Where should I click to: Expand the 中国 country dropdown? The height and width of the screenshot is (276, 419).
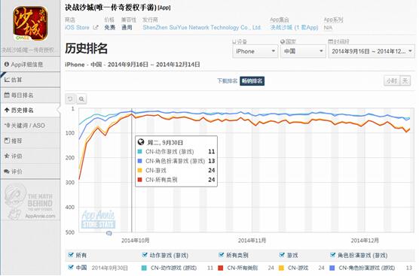coord(303,51)
